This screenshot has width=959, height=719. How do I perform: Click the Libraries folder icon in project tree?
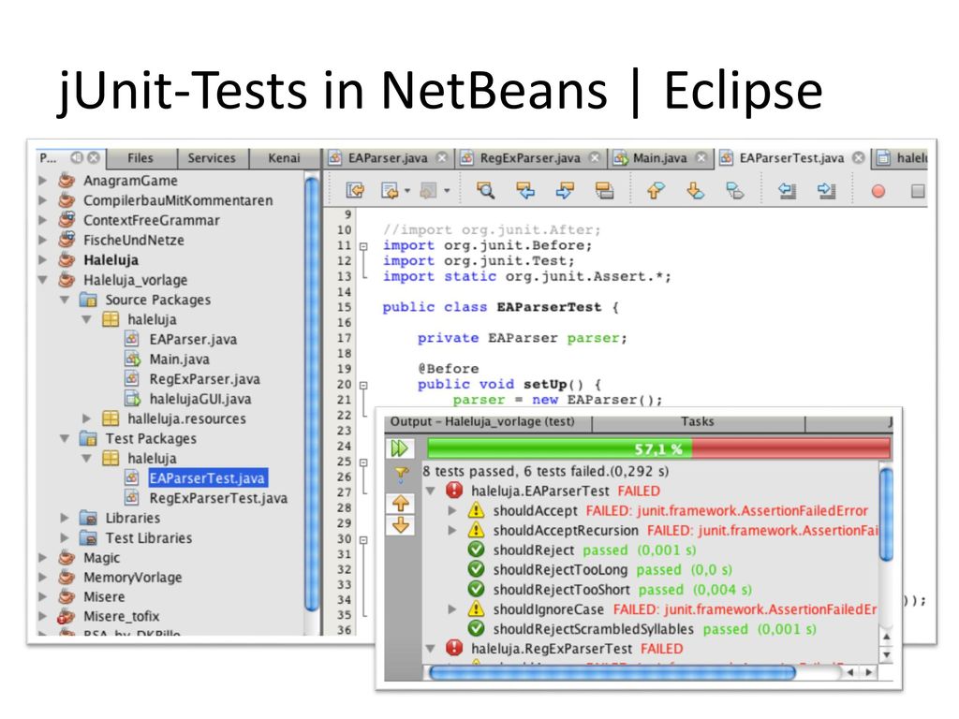coord(88,518)
